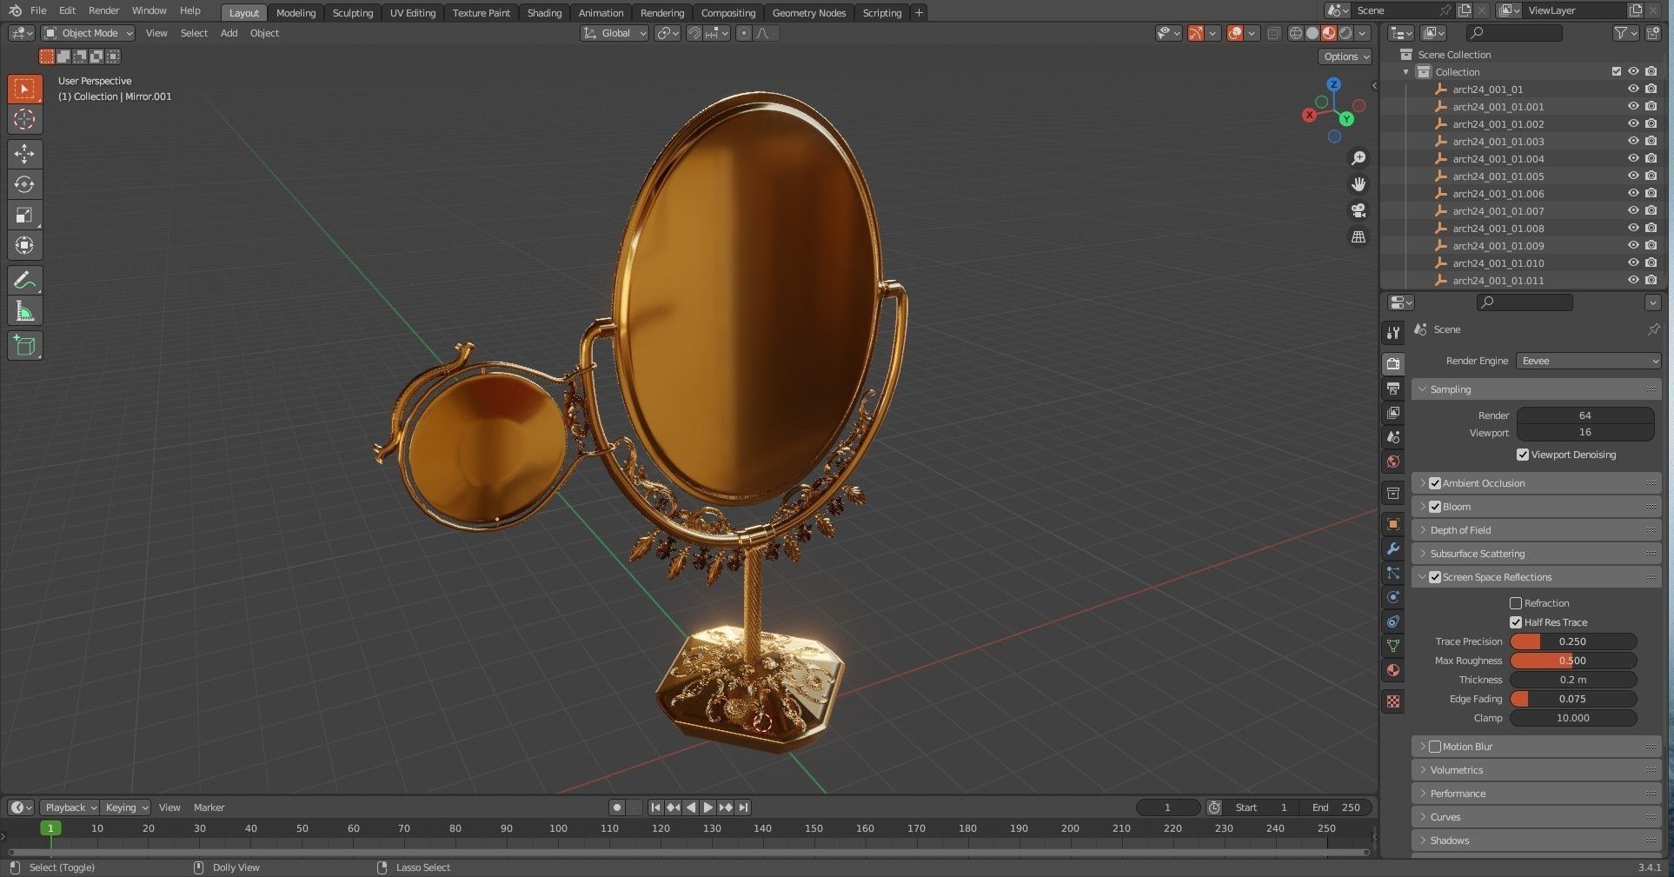Click the End frame field

pos(1339,807)
